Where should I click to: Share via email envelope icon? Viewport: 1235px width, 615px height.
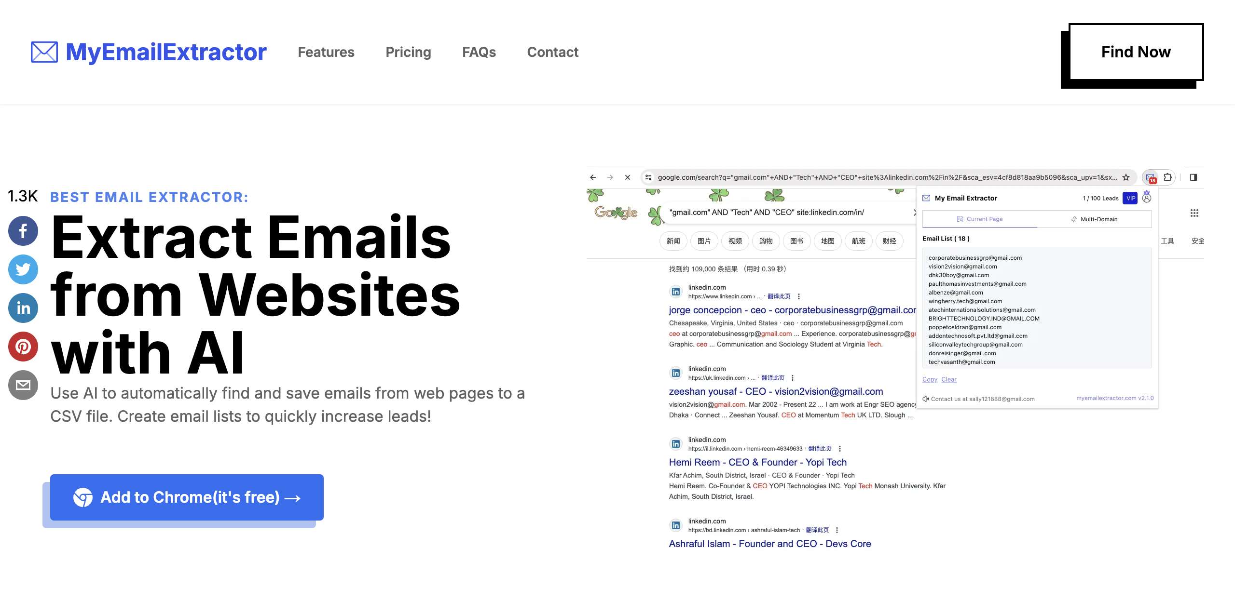[23, 385]
